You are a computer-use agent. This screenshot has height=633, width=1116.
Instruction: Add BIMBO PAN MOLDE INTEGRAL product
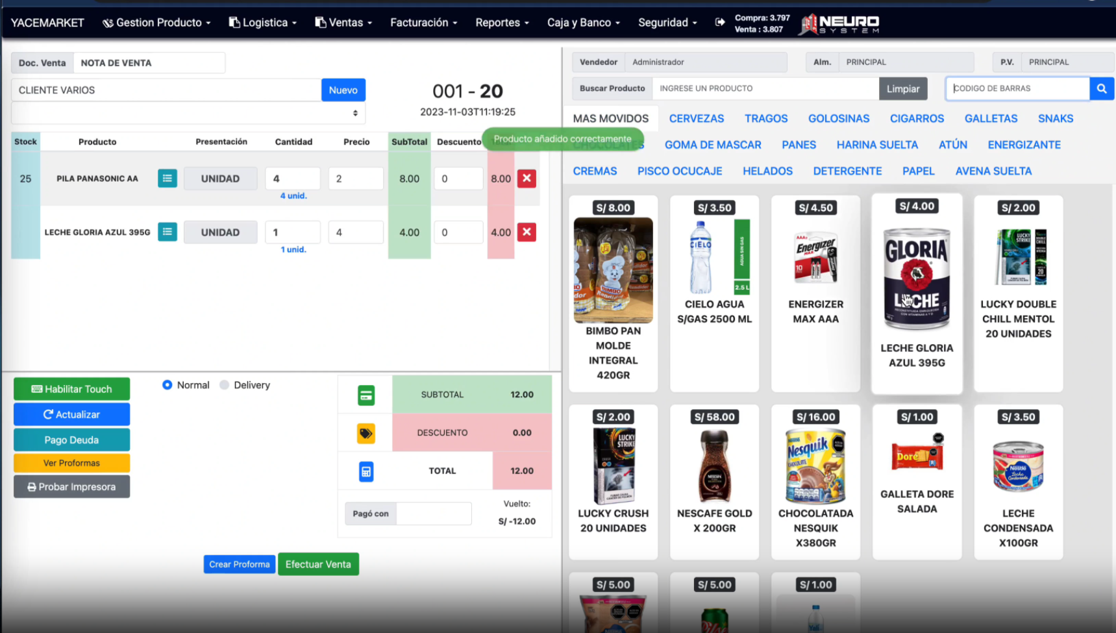click(x=613, y=293)
